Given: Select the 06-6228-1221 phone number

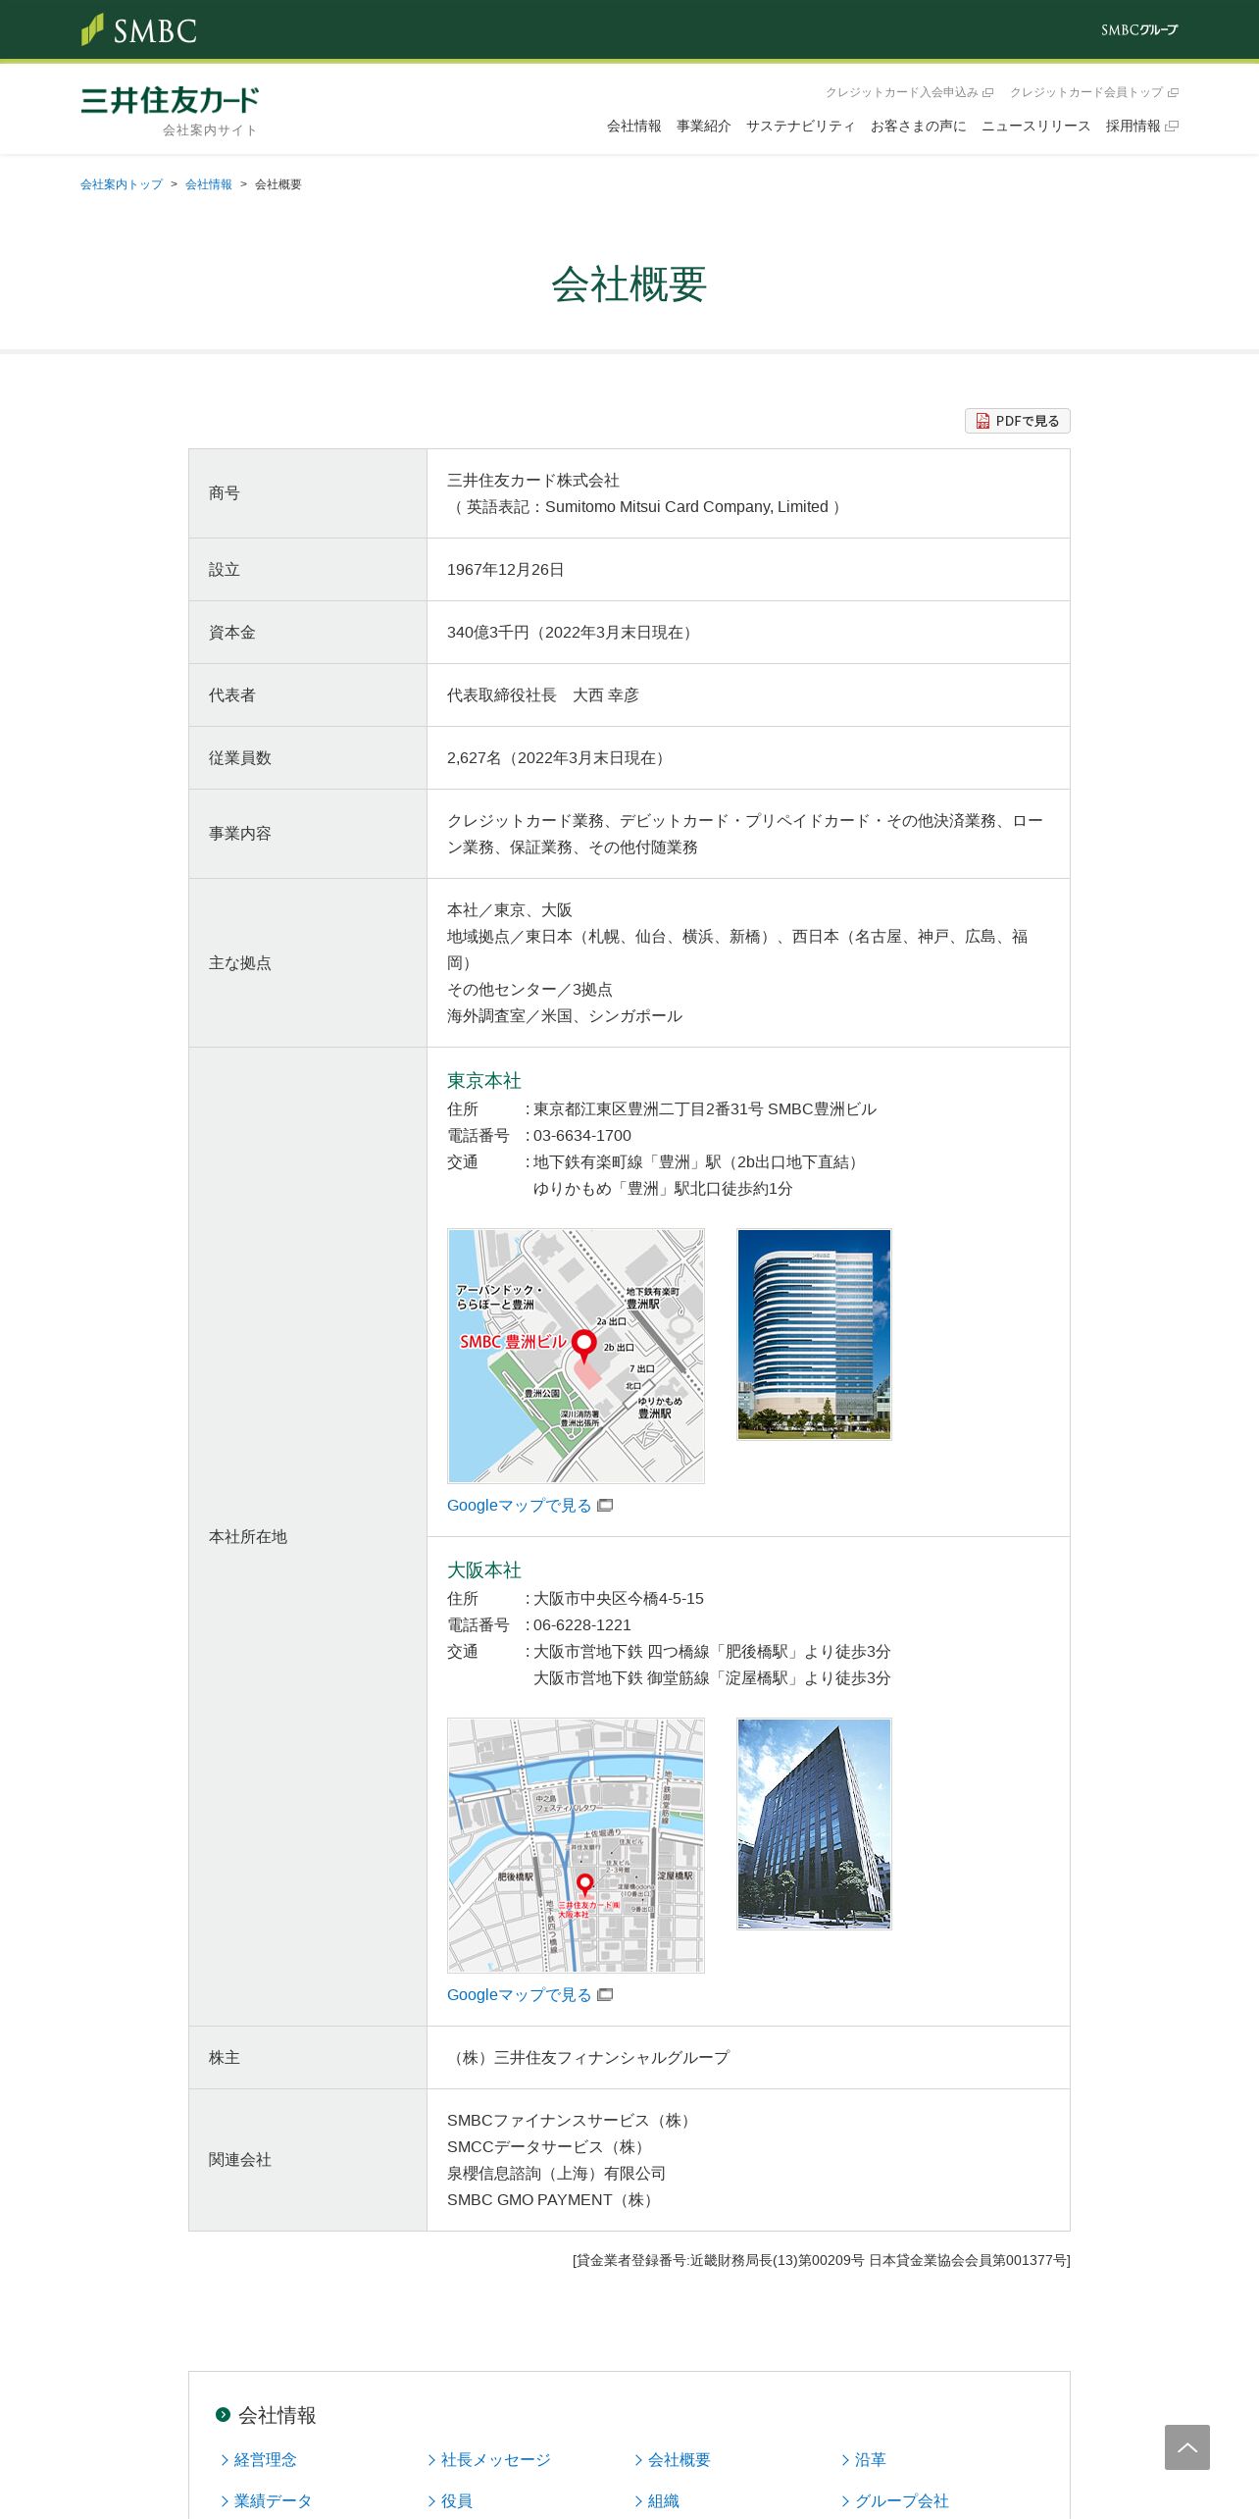Looking at the screenshot, I should click(582, 1625).
